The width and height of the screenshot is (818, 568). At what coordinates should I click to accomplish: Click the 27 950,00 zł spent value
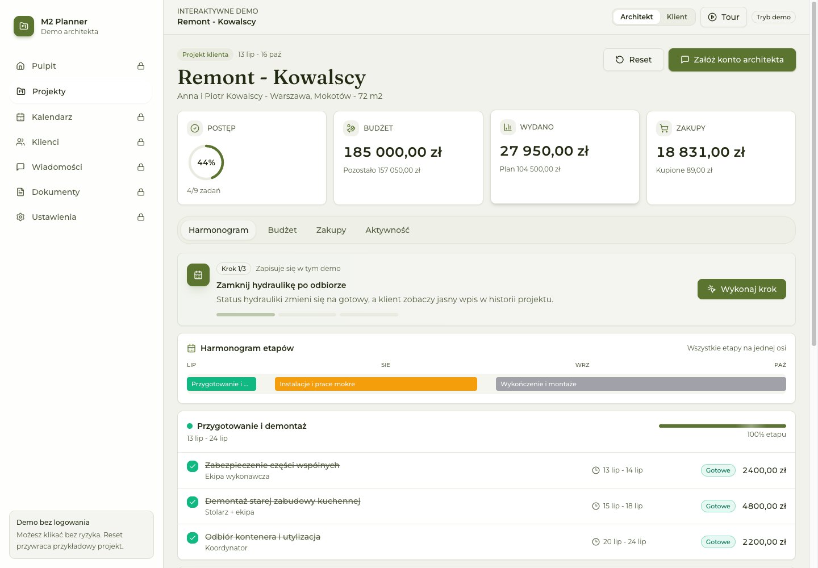(x=544, y=151)
